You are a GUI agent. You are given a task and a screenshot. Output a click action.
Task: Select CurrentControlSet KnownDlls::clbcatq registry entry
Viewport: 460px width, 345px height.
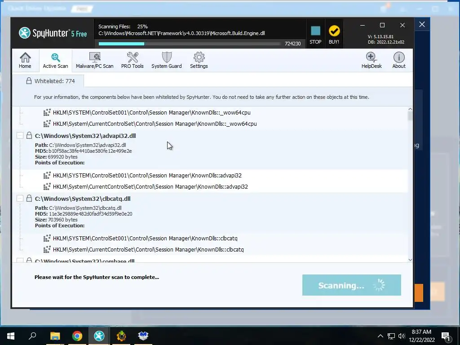148,249
